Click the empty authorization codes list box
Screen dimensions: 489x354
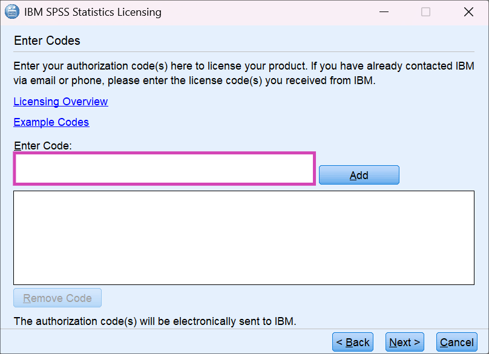(244, 237)
